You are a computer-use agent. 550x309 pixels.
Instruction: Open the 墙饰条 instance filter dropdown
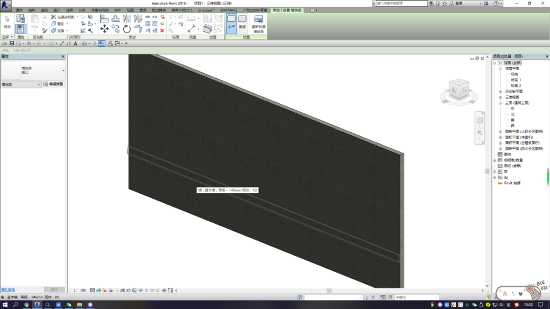point(21,85)
